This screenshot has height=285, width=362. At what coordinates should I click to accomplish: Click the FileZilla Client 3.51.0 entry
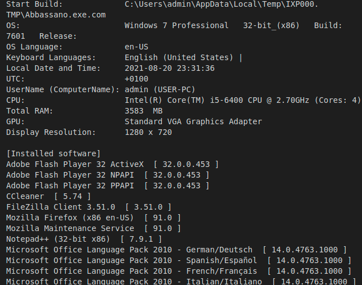click(x=88, y=207)
